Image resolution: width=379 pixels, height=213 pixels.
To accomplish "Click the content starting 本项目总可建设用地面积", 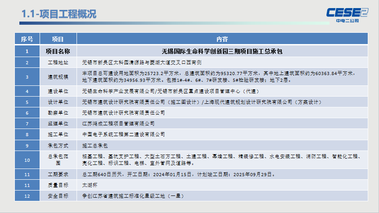I will point(222,77).
